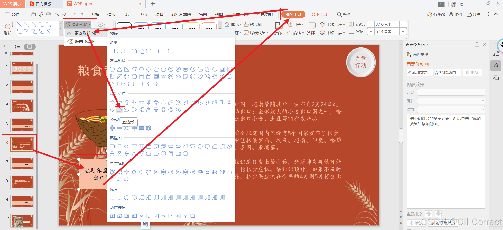
Task: Move reorder down arrow in 重新排序
Action: click(438, 214)
